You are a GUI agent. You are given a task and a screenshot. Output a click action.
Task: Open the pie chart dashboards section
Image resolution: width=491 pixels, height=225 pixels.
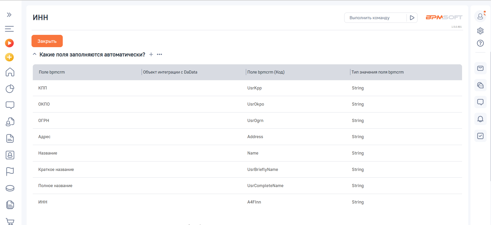pyautogui.click(x=10, y=89)
